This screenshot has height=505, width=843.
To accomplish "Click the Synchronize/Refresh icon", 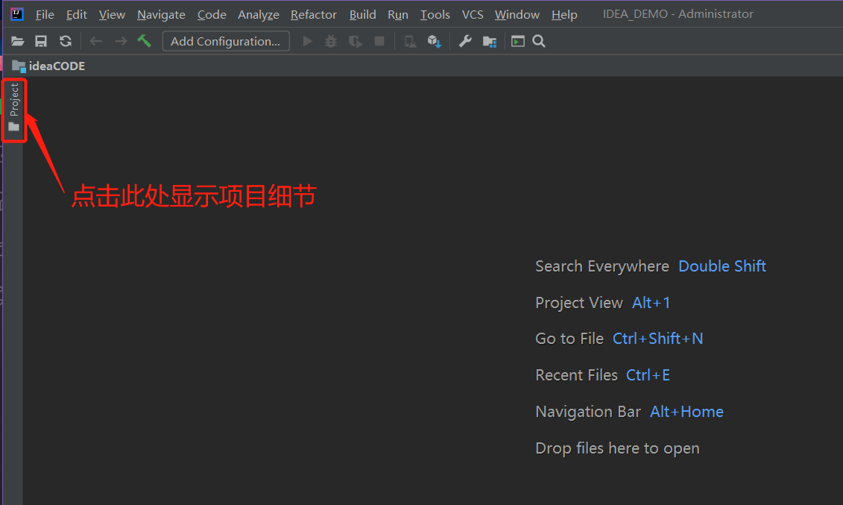I will [x=65, y=41].
